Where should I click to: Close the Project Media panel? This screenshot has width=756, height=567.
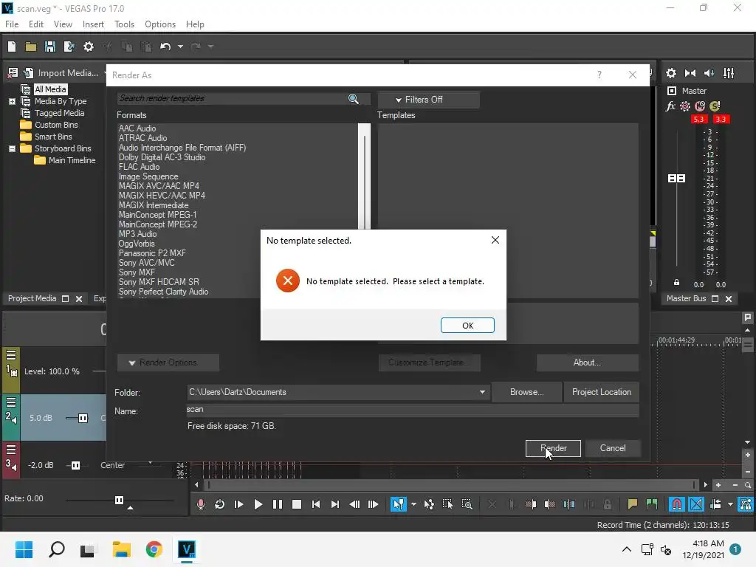tap(79, 299)
